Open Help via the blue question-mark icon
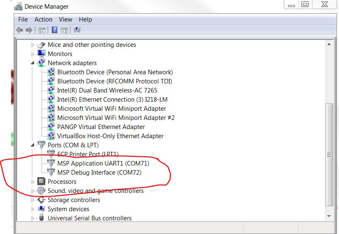The width and height of the screenshot is (339, 234). [54, 30]
